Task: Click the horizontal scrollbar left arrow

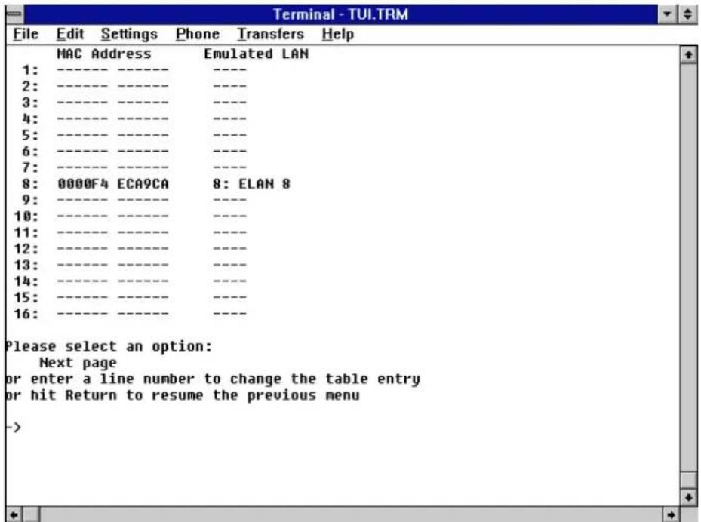Action: (x=14, y=514)
